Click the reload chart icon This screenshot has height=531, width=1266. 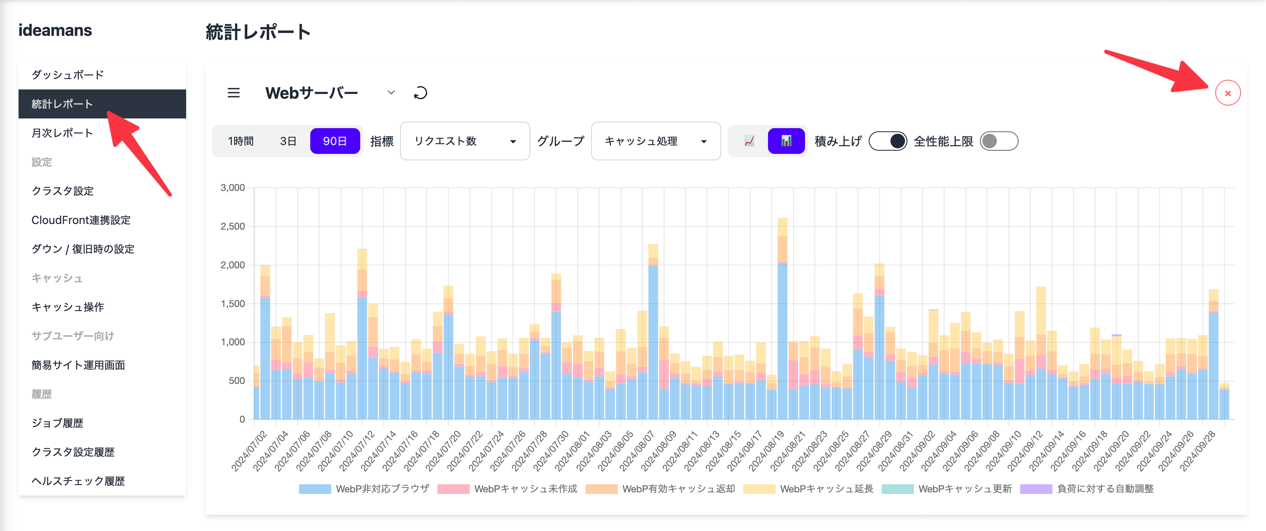click(x=420, y=92)
